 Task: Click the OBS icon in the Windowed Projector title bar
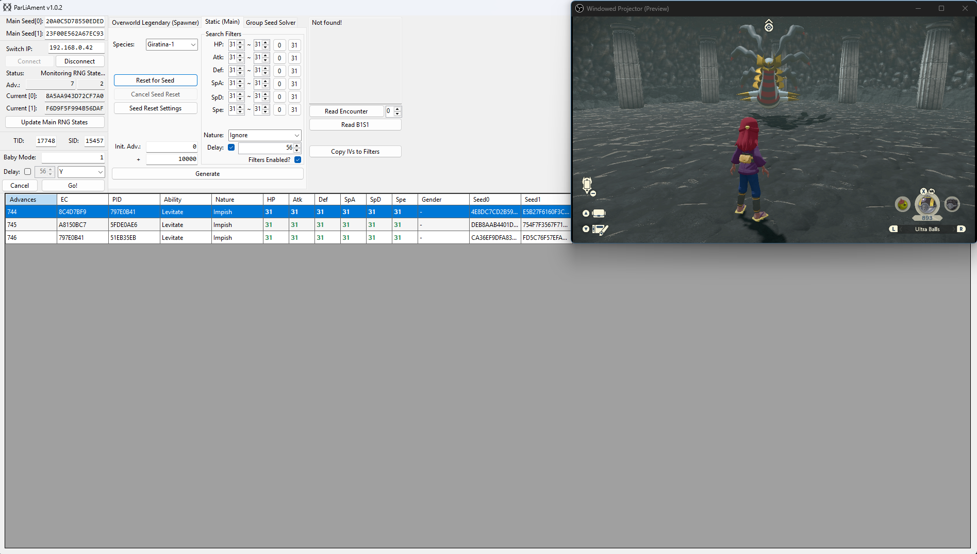click(579, 8)
